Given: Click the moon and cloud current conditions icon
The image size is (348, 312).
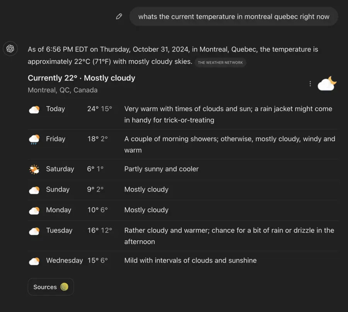Looking at the screenshot, I should coord(327,83).
